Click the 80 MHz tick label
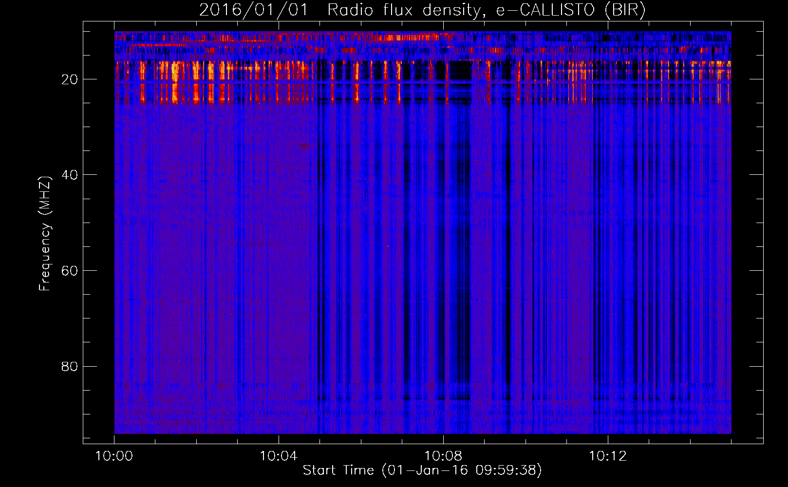Screen dimensions: 788x487 (x=70, y=366)
